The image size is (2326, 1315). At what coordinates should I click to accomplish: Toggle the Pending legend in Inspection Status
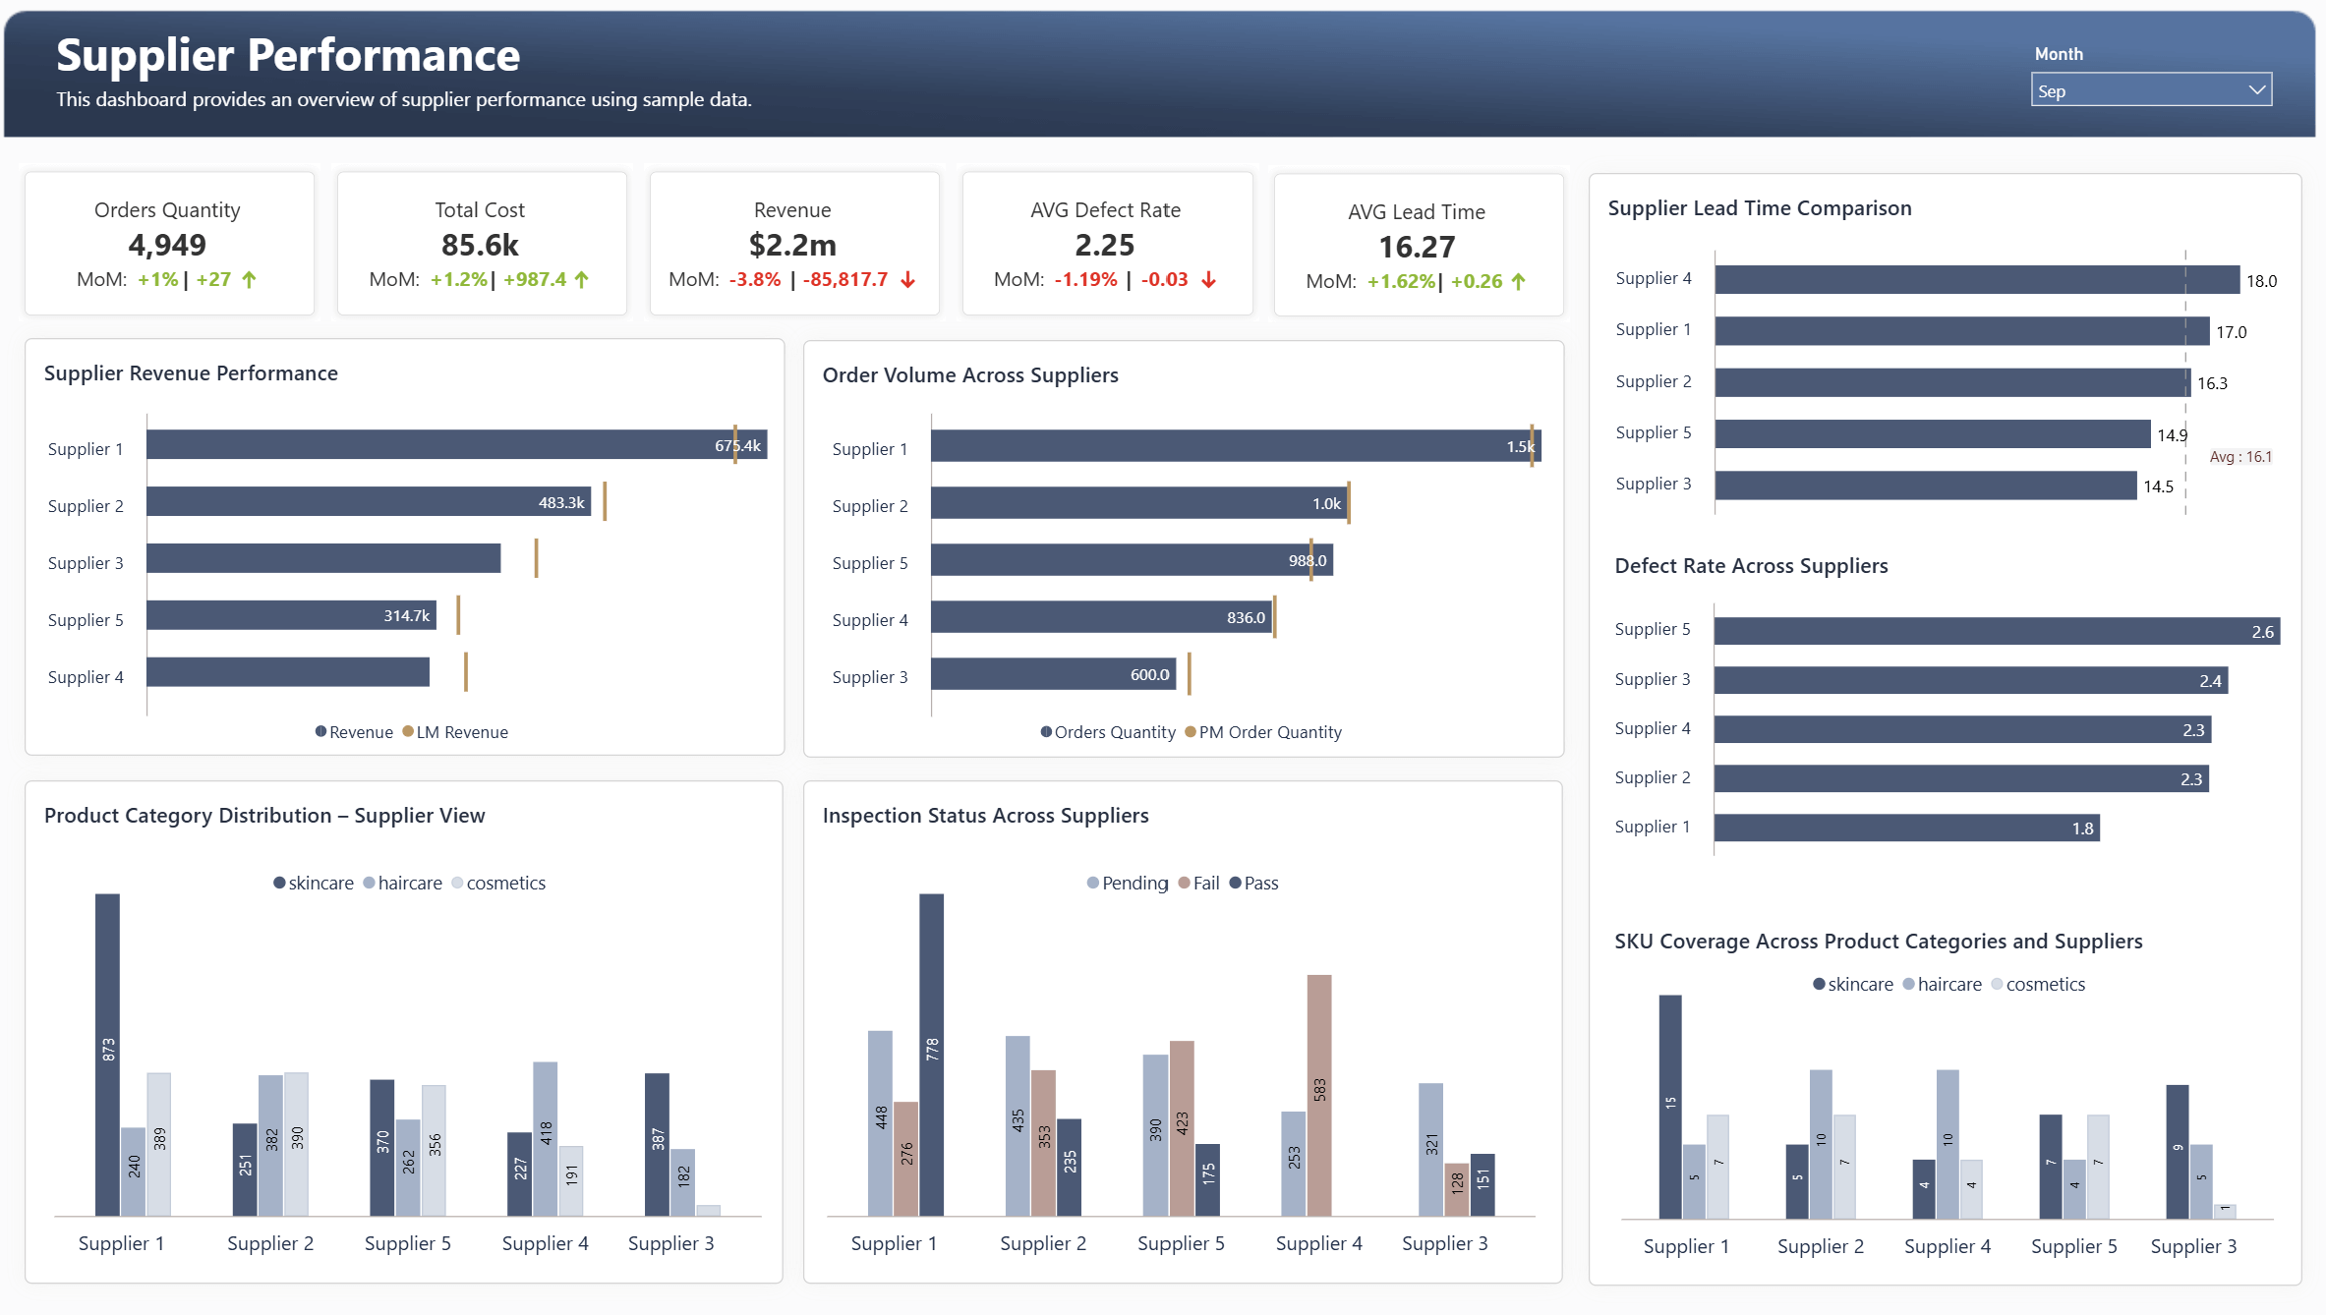tap(1128, 883)
